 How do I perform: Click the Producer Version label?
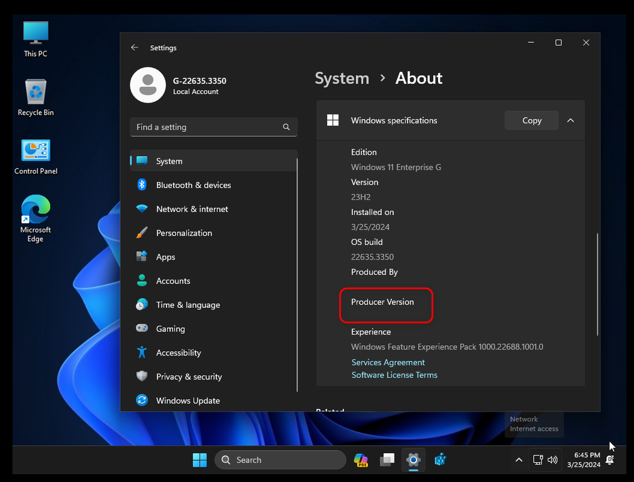382,302
